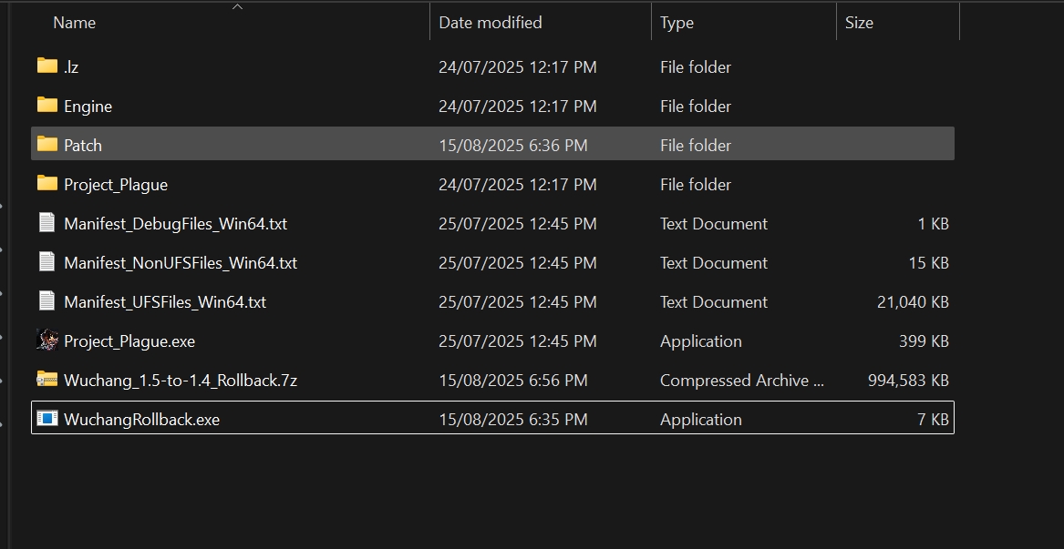Click the sort direction arrow above Name
This screenshot has height=549, width=1064.
click(x=238, y=7)
